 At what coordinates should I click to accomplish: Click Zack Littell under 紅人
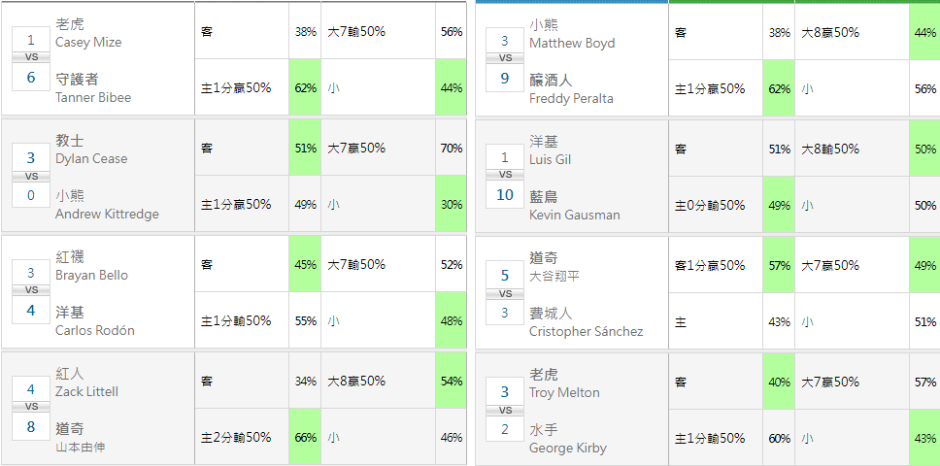(x=86, y=392)
